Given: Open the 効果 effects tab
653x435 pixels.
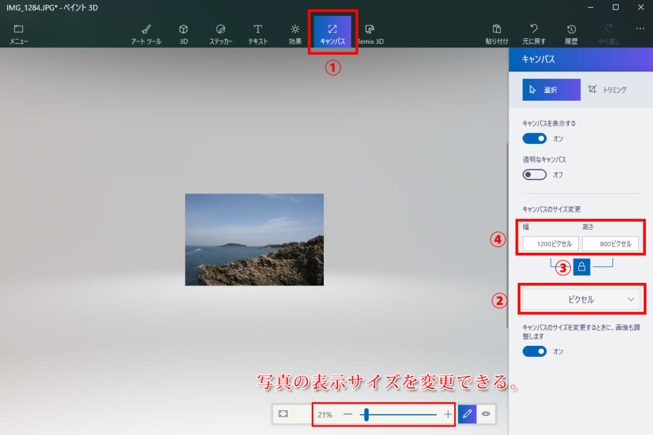Looking at the screenshot, I should [x=295, y=34].
